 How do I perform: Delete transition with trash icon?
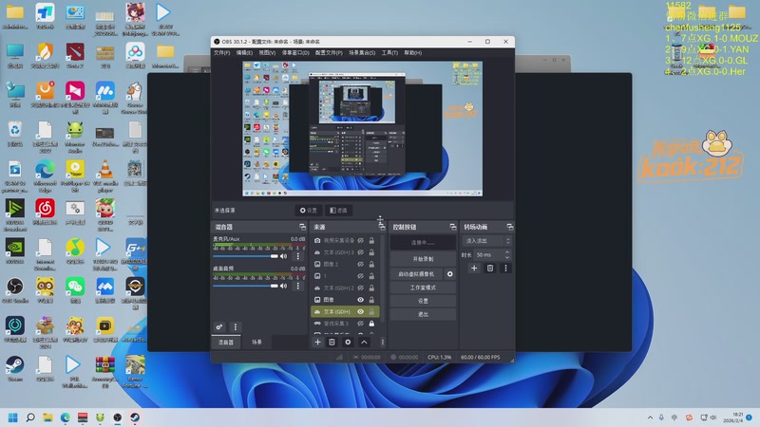tap(490, 269)
